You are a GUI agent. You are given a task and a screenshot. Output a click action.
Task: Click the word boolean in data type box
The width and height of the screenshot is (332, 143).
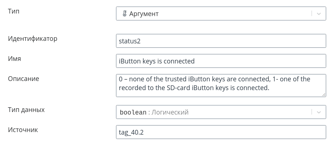point(133,112)
